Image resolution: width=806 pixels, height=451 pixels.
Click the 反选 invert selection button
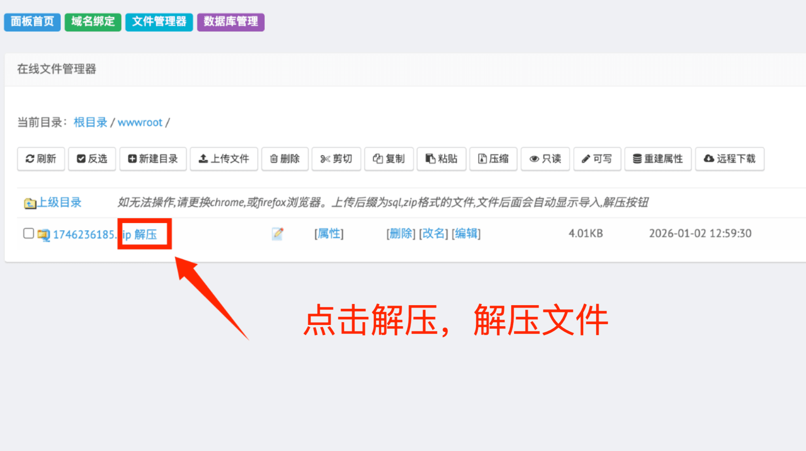point(92,159)
